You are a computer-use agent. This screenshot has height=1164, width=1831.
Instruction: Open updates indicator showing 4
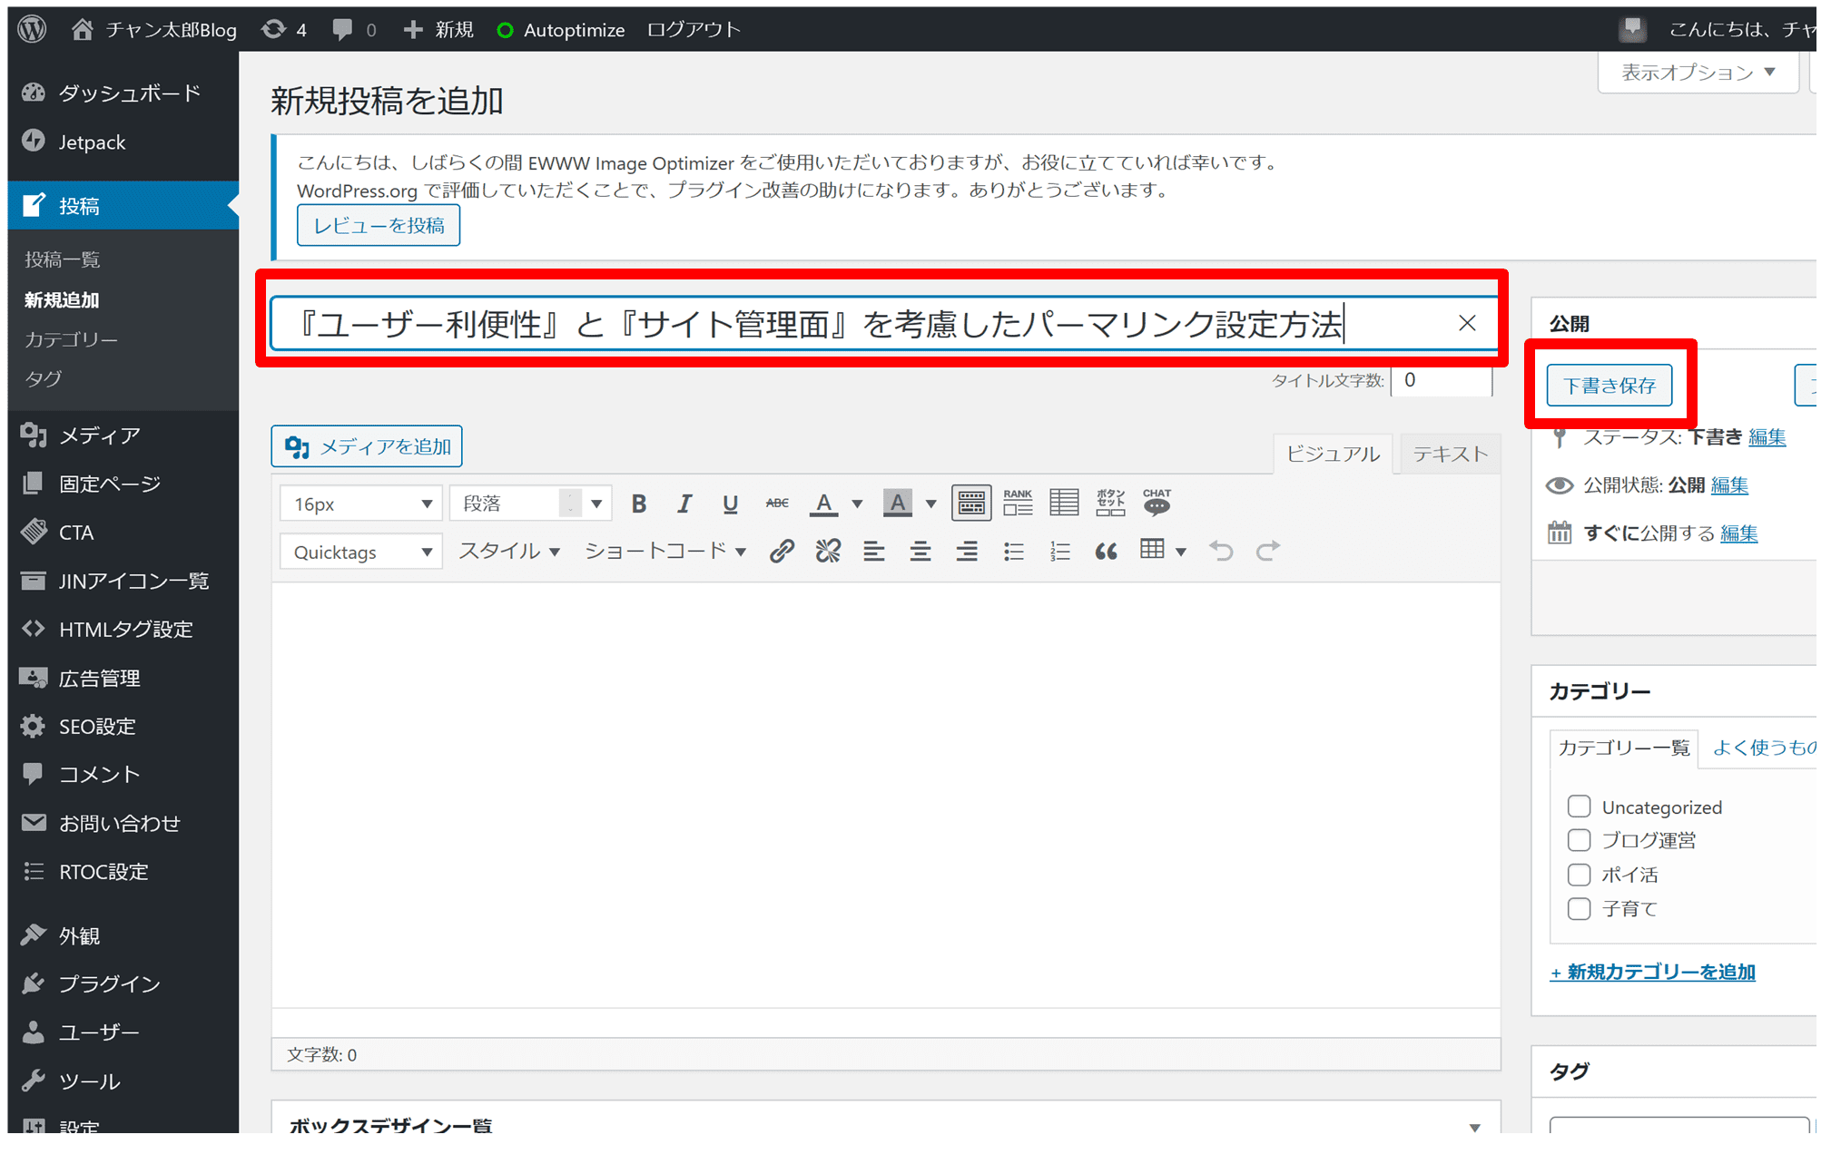[284, 29]
